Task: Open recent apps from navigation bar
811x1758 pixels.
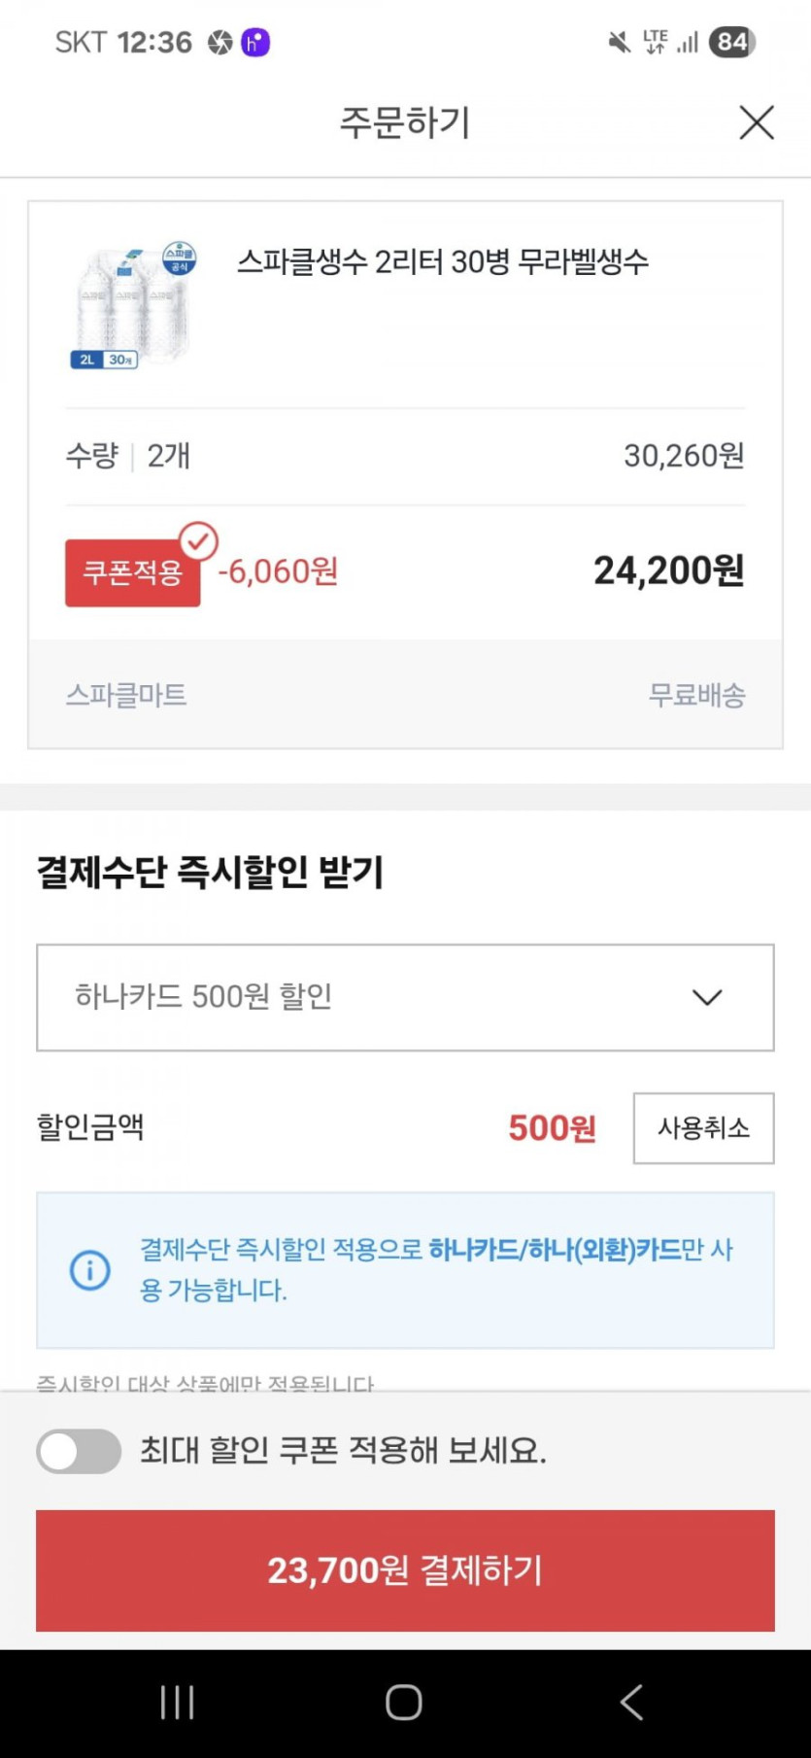Action: point(178,1703)
